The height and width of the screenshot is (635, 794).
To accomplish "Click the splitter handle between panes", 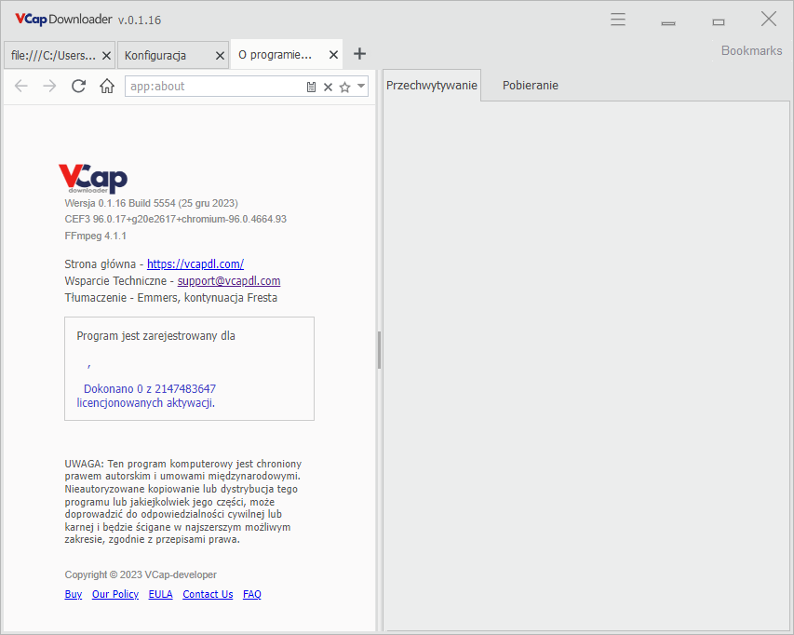I will tap(379, 350).
